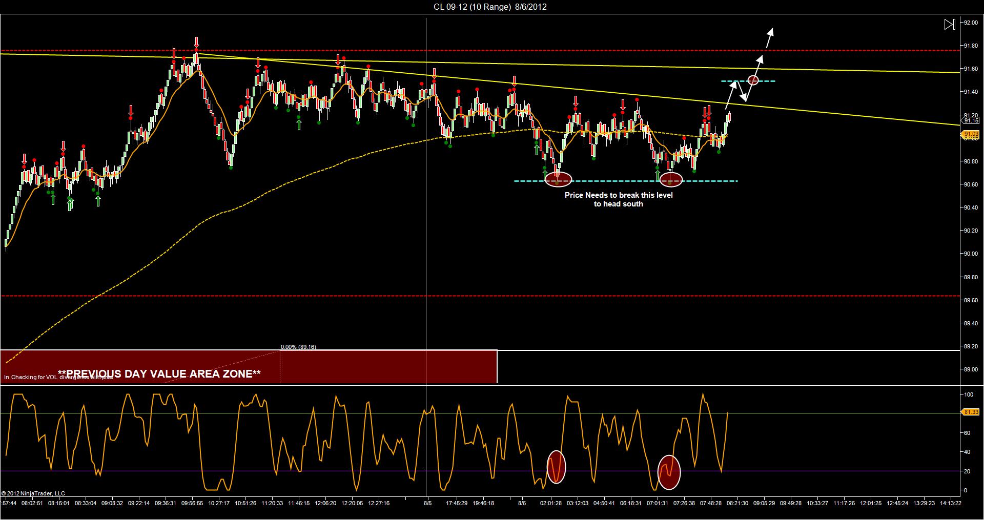Click the 08:21:30 time axis label
984x520 pixels.
click(737, 503)
